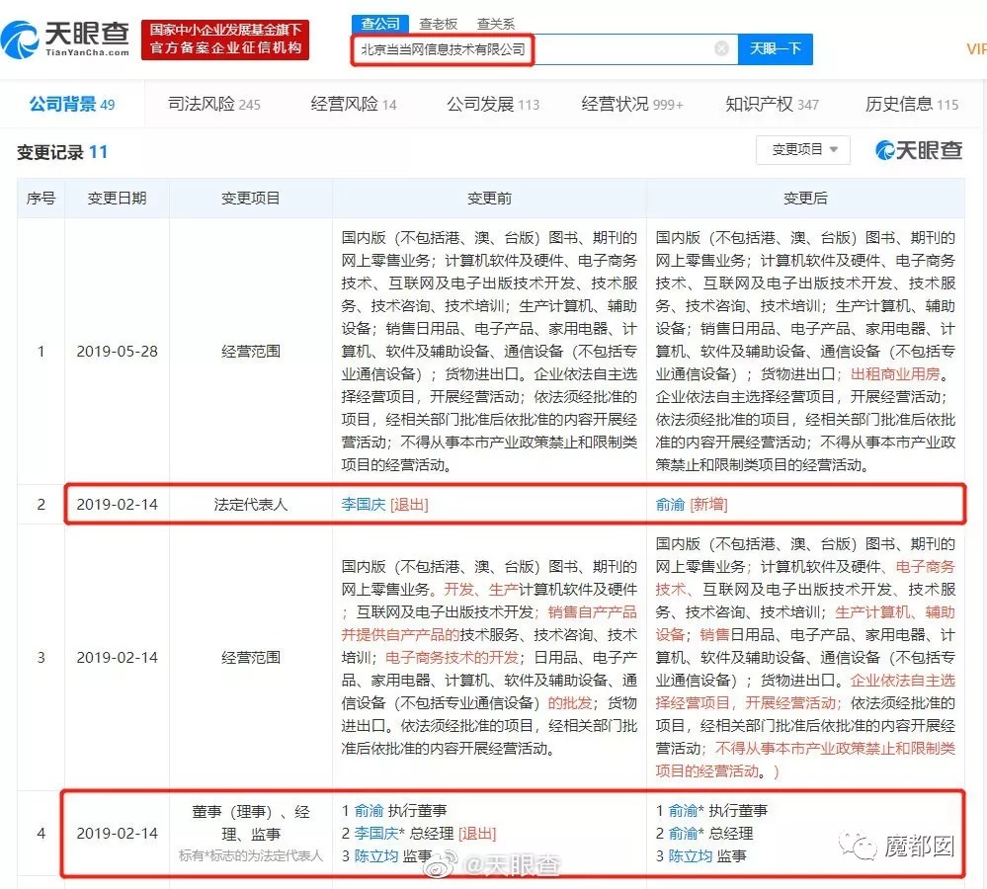Click the 序号 column header
Viewport: 987px width, 889px height.
coord(41,199)
